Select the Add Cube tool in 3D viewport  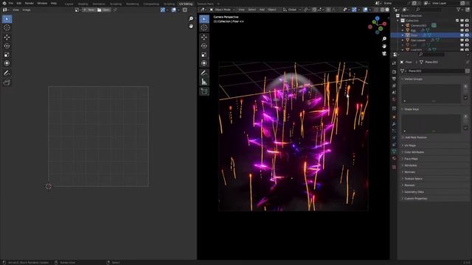[x=204, y=91]
